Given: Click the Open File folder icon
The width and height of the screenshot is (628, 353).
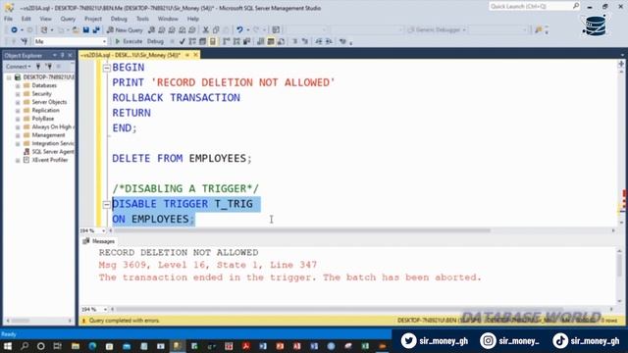Looking at the screenshot, I should click(76, 30).
